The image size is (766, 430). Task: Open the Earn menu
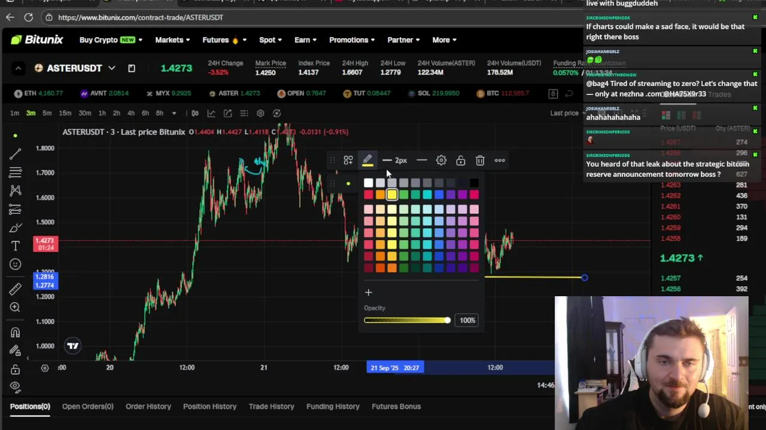point(306,40)
